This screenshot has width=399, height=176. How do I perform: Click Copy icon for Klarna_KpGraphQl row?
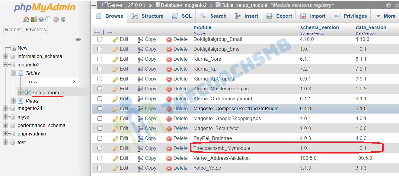[x=140, y=79]
